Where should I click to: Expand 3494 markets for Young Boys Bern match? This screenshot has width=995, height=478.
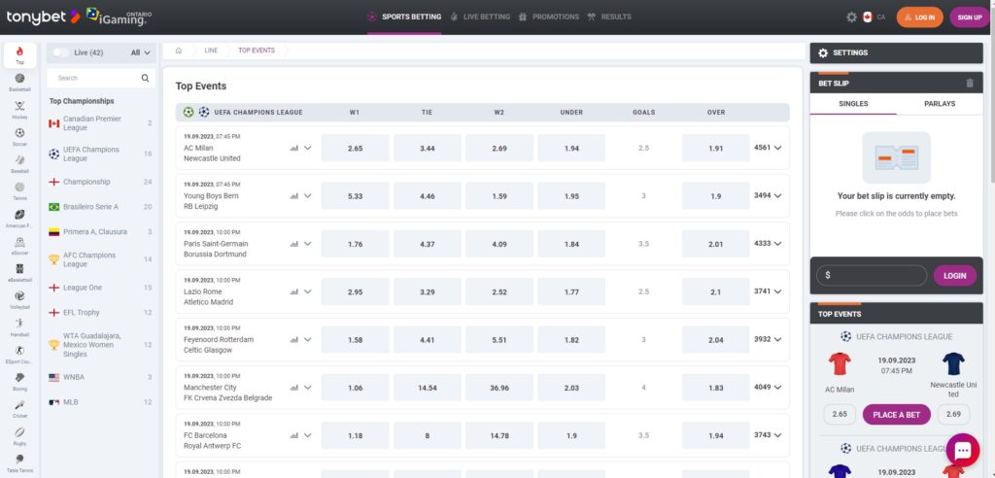click(x=768, y=195)
